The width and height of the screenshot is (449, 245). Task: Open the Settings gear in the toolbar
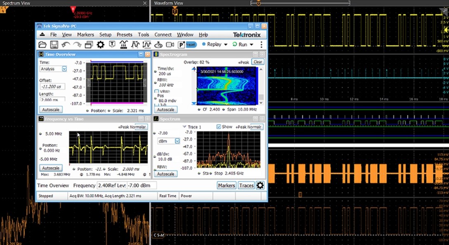click(x=100, y=44)
